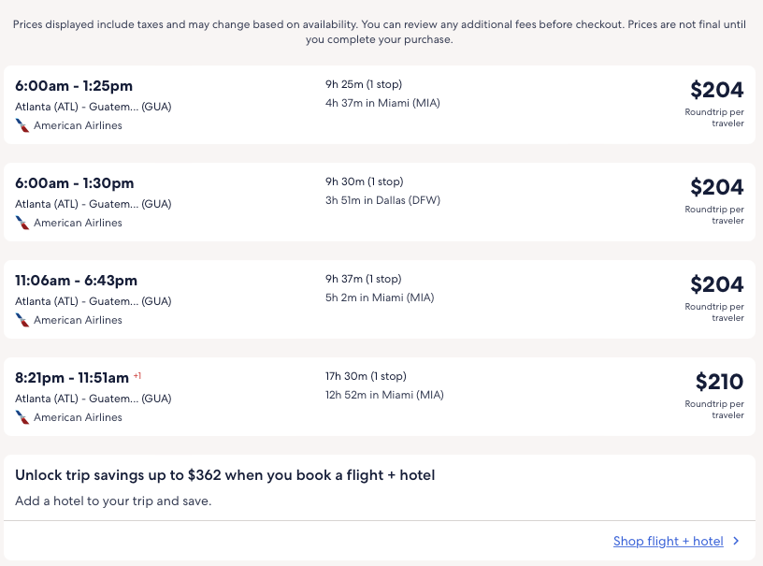
Task: Click American Airlines logo on 6:00am-1:25pm flight
Action: [22, 125]
